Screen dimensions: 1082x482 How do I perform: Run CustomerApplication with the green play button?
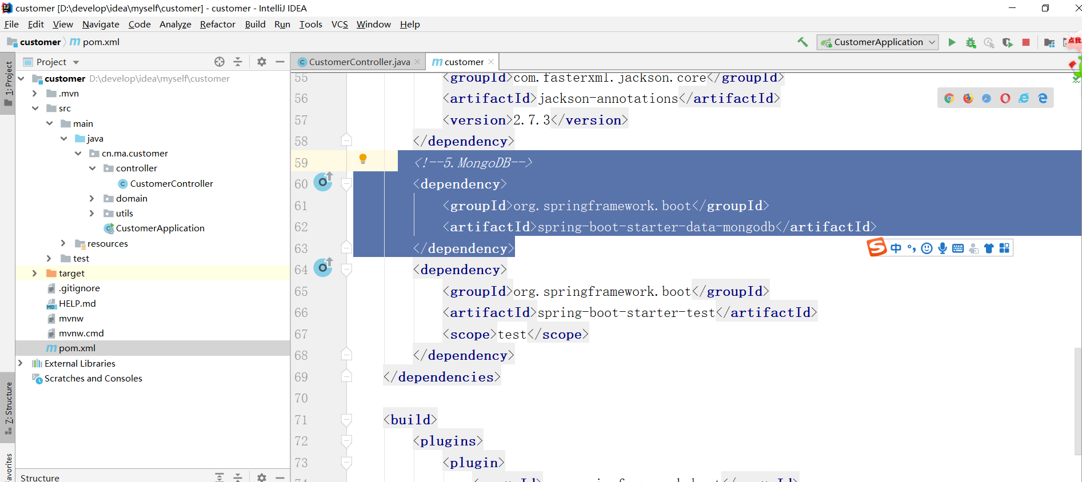pos(952,42)
